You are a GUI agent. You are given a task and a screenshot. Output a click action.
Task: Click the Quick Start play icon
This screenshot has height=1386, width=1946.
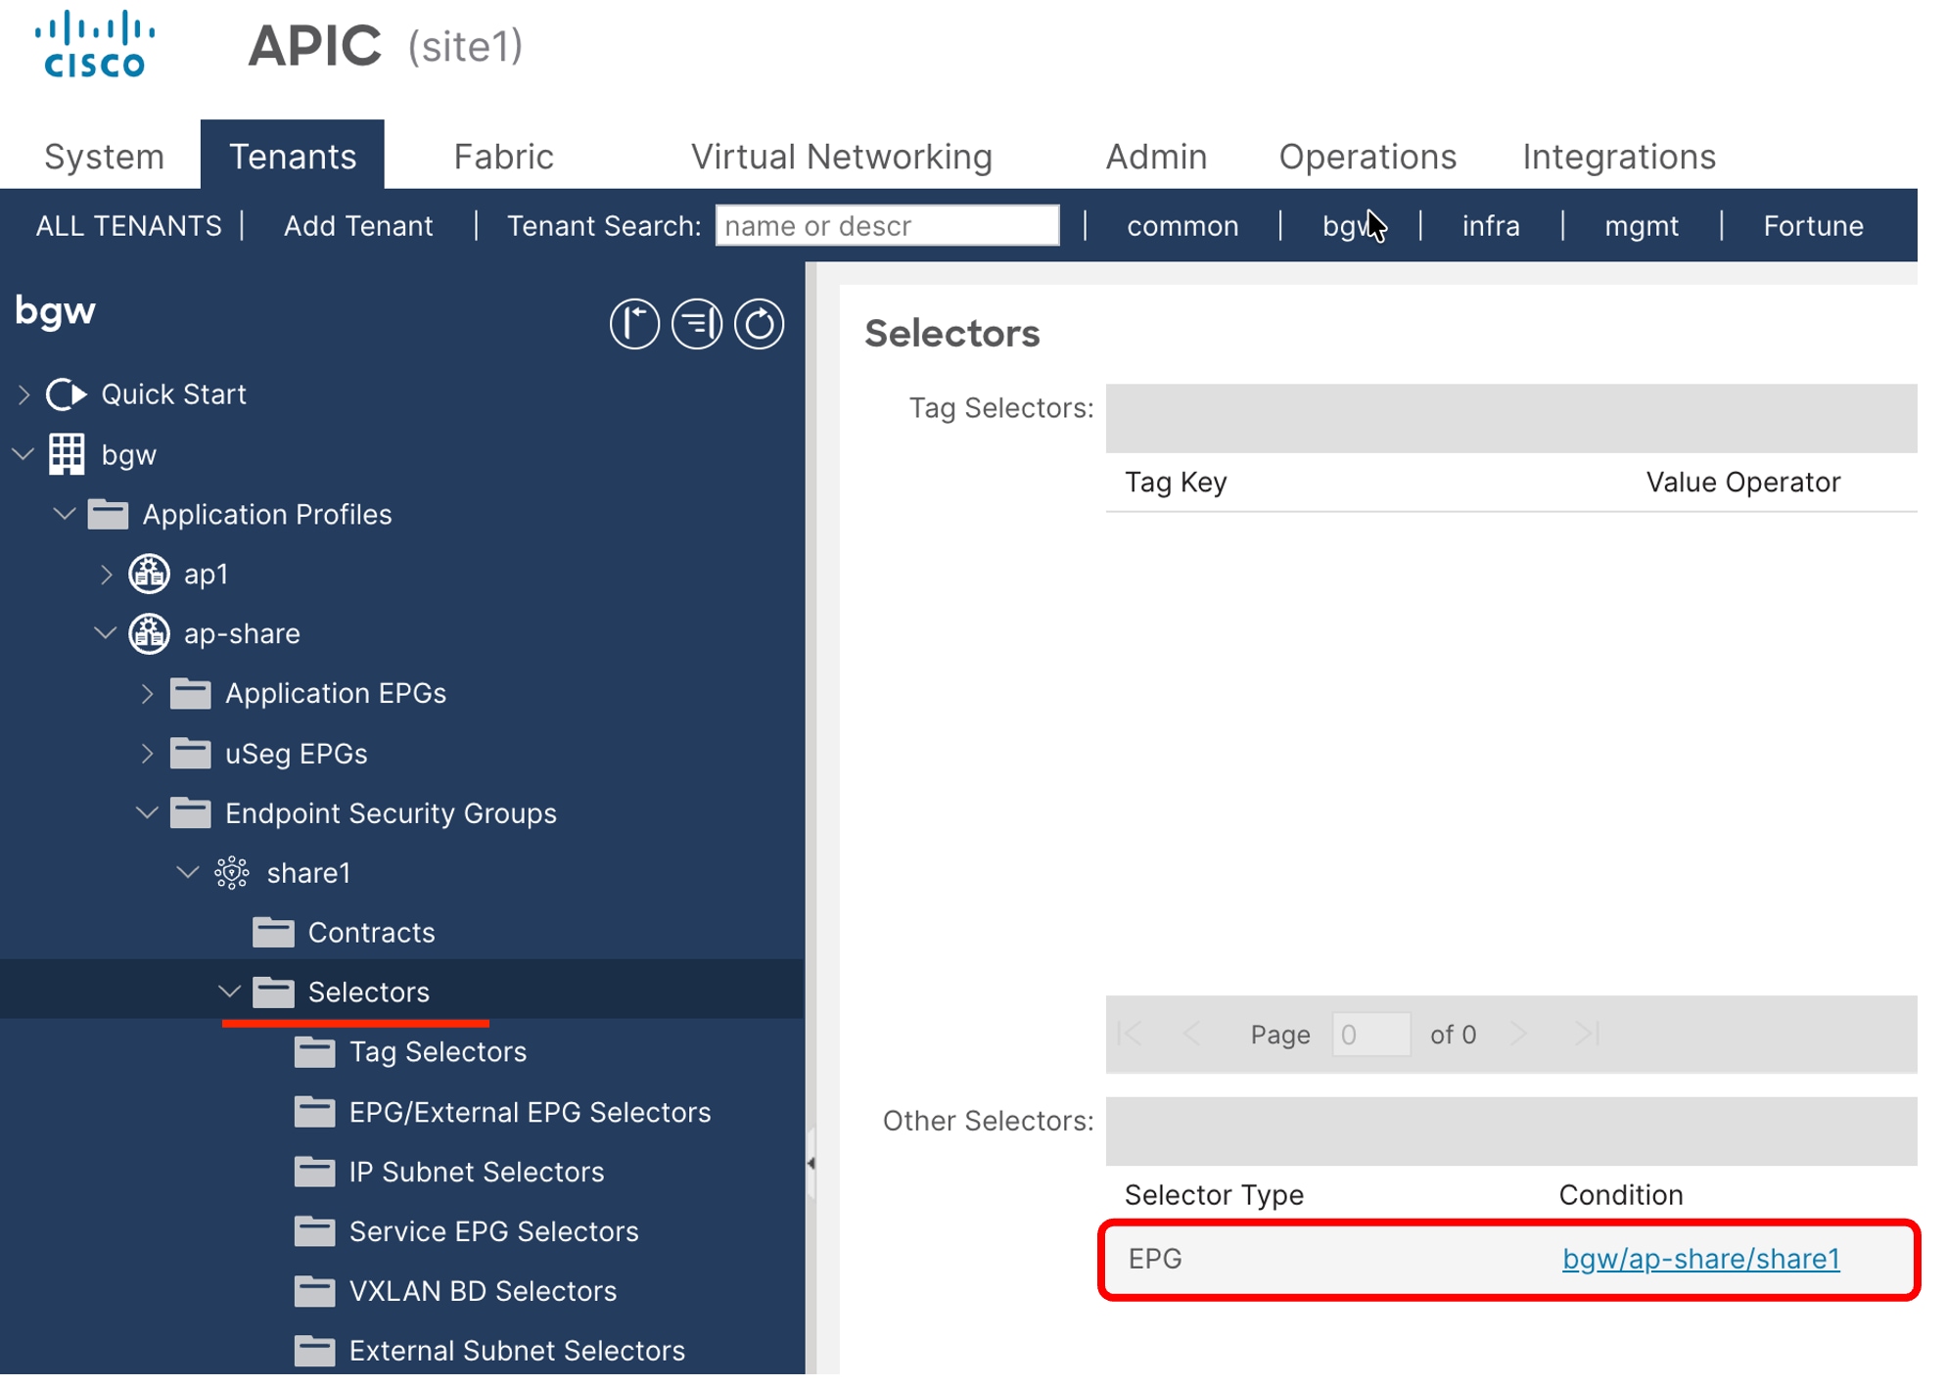click(67, 394)
